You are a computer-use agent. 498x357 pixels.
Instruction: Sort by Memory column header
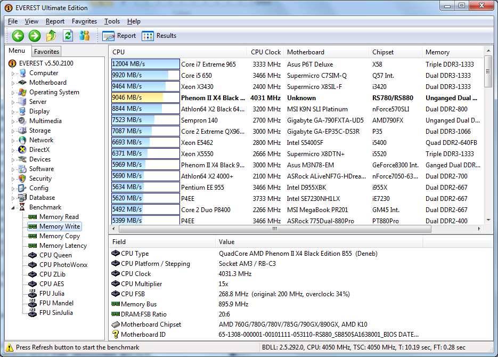click(453, 52)
